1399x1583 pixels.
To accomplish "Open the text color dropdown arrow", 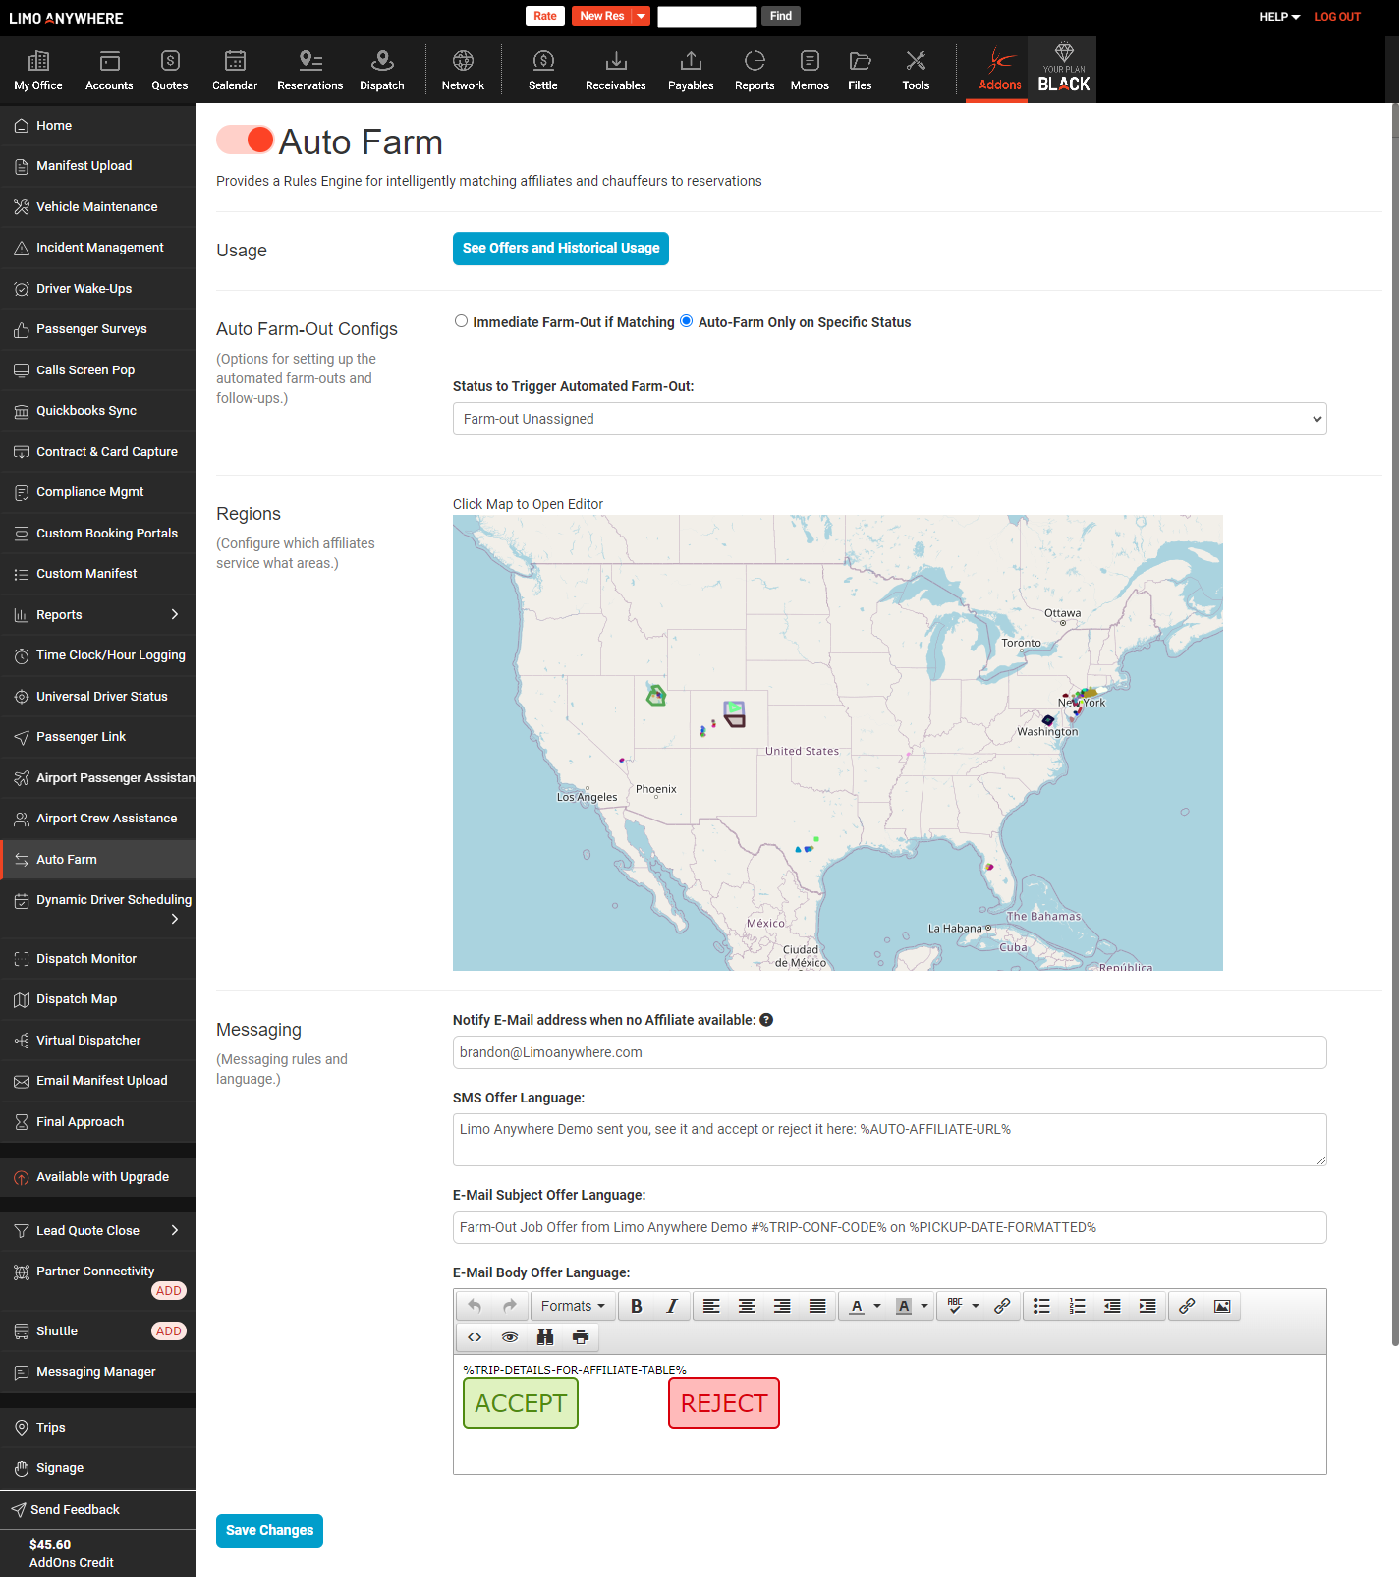I will coord(877,1306).
